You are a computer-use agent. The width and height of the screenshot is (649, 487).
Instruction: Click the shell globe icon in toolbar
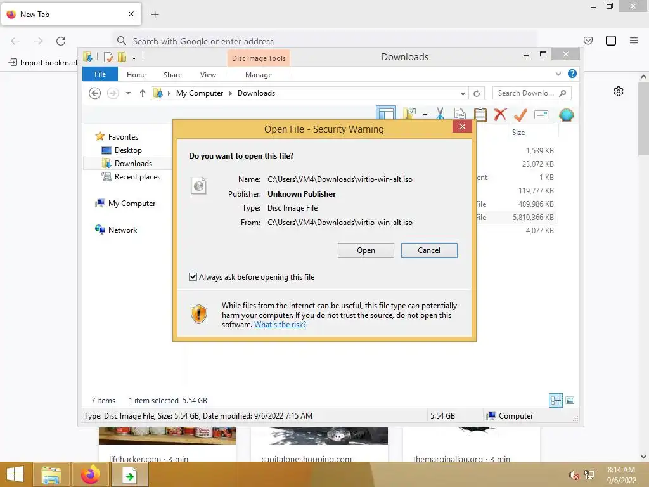pyautogui.click(x=566, y=115)
